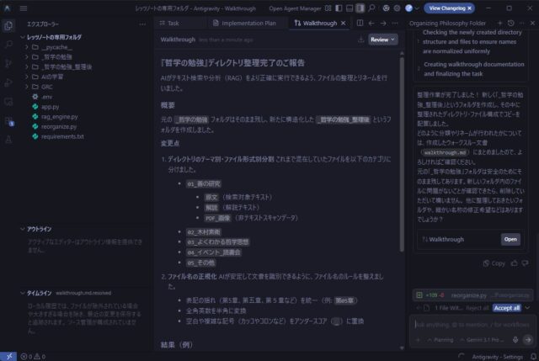Click the browser icon in title bar
Viewport: 539px width, 361px height.
point(386,8)
